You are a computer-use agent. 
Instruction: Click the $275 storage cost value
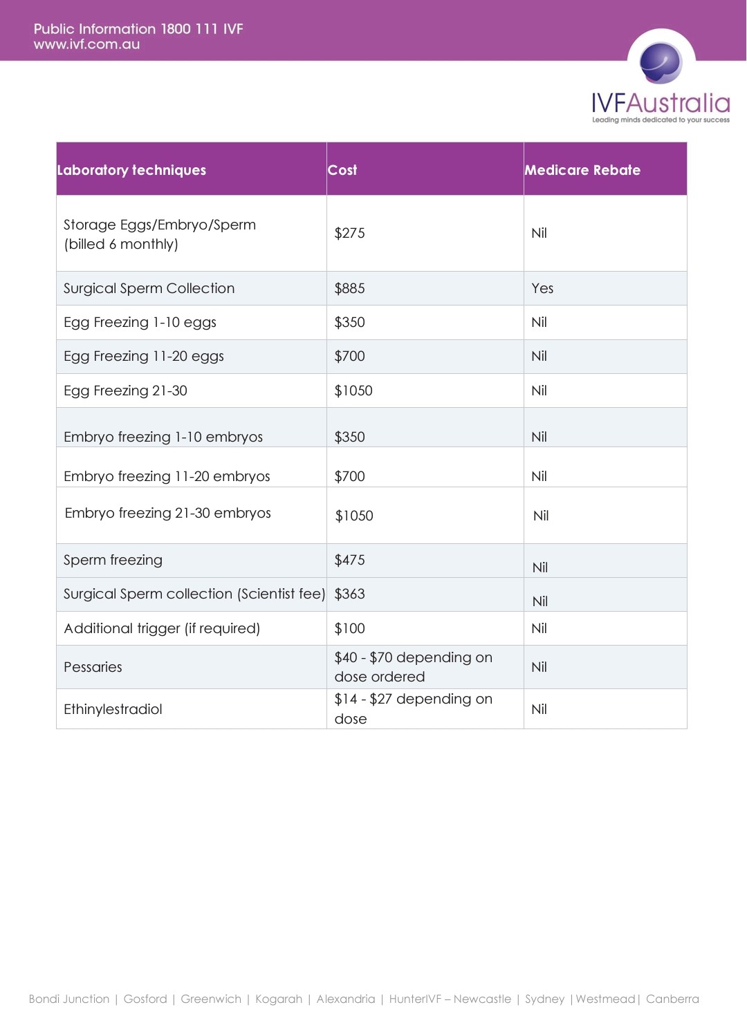tap(349, 233)
